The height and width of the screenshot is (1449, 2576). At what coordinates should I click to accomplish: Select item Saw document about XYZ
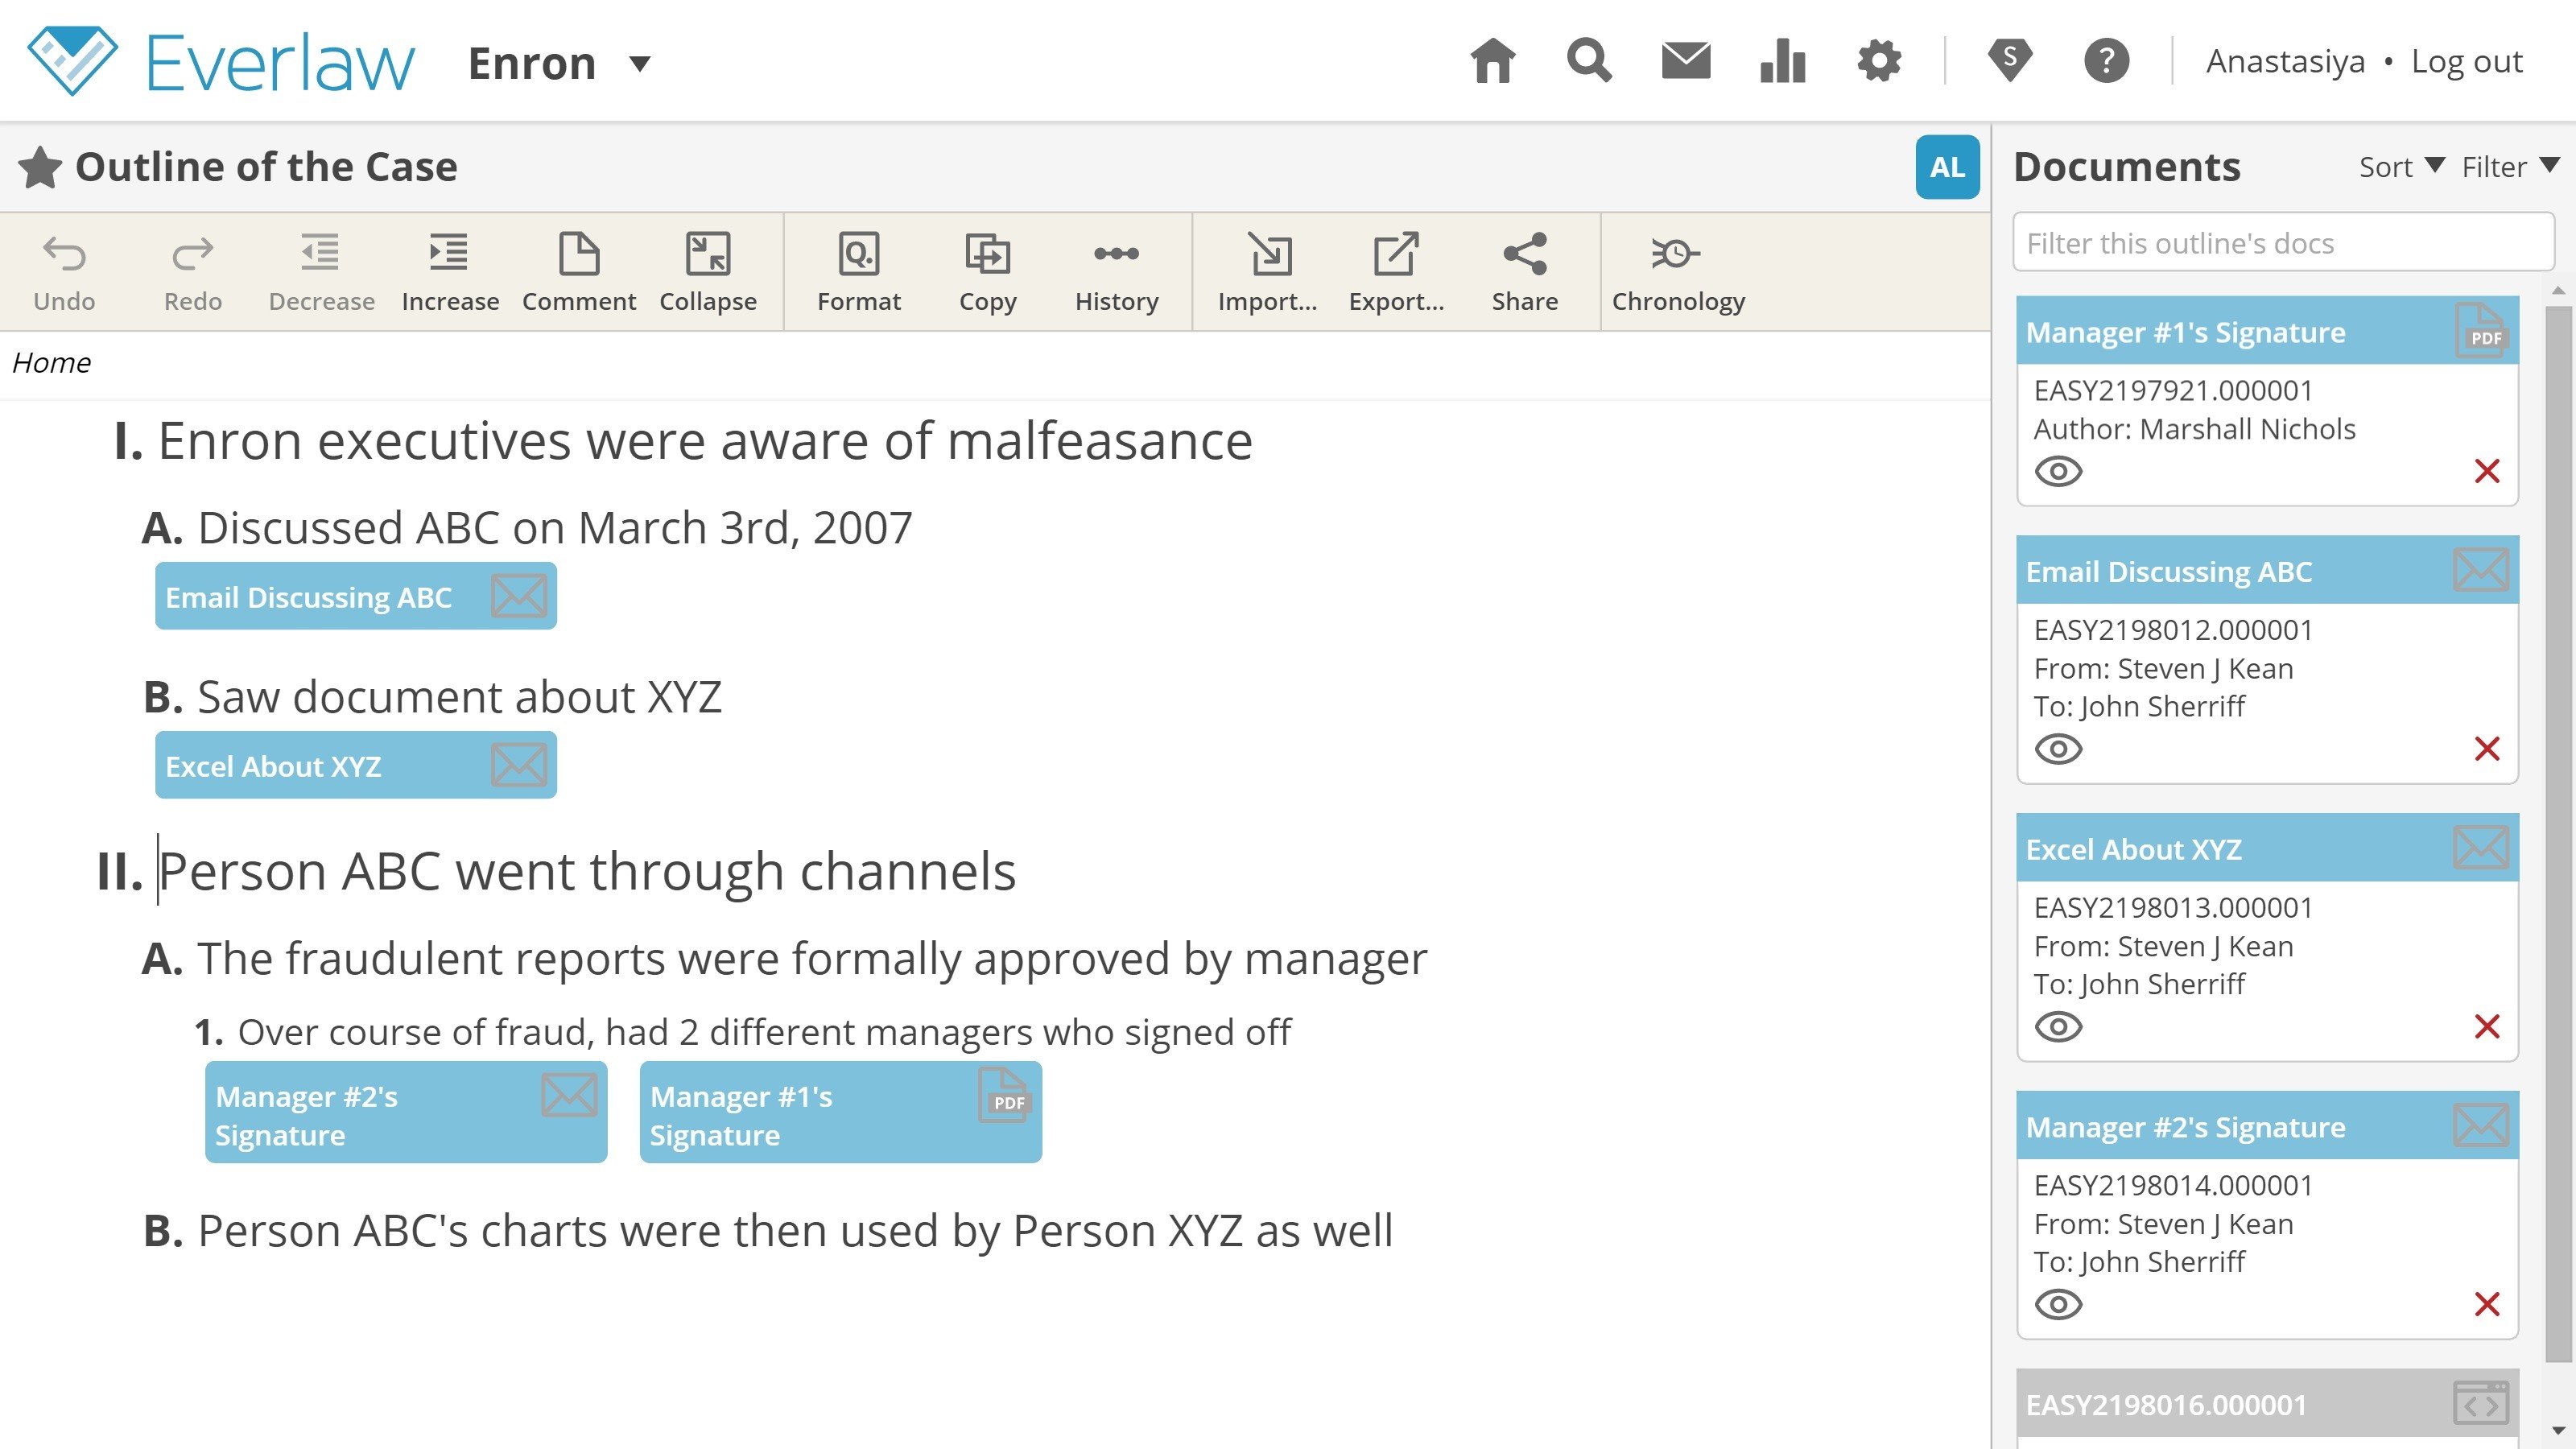pos(459,696)
